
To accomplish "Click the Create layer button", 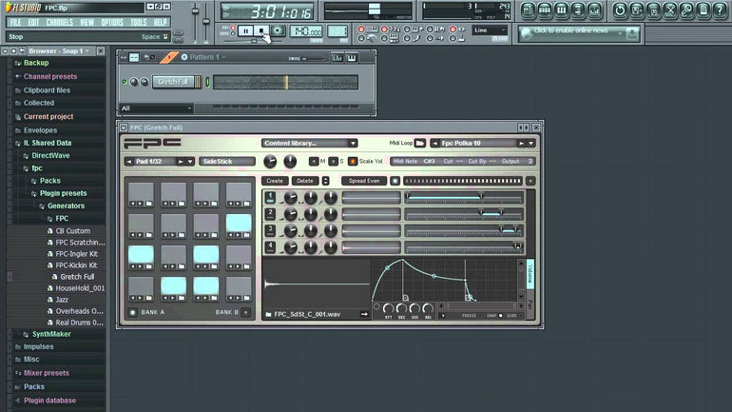I will (x=275, y=181).
